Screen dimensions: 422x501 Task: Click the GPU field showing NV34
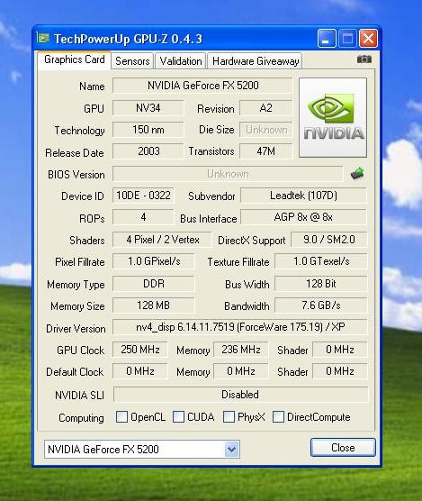pyautogui.click(x=148, y=108)
